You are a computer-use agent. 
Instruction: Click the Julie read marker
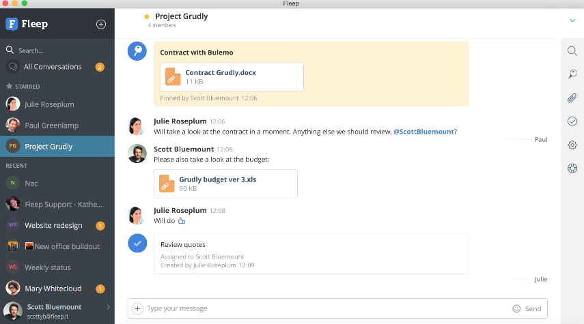pyautogui.click(x=541, y=279)
